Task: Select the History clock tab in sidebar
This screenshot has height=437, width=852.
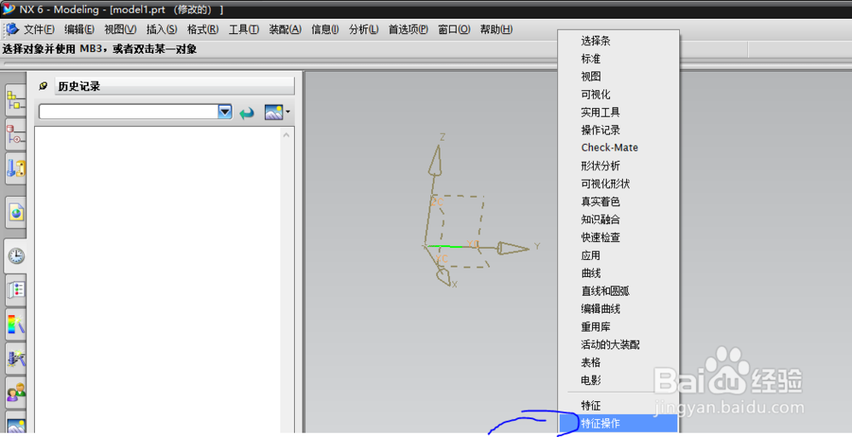Action: coord(15,256)
